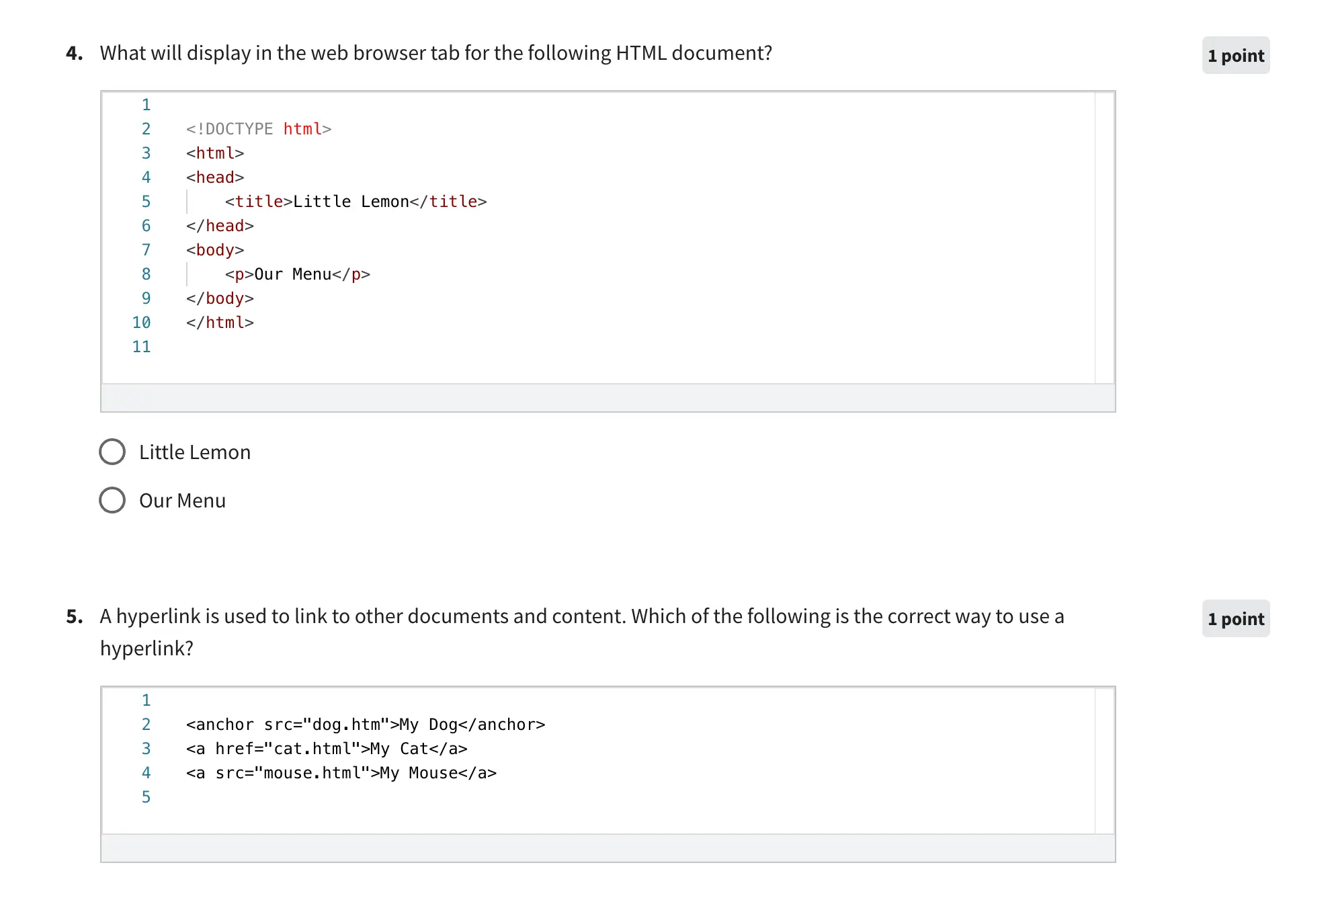Click the closing </head> tag line
Viewport: 1336px width, 902px height.
pos(220,226)
